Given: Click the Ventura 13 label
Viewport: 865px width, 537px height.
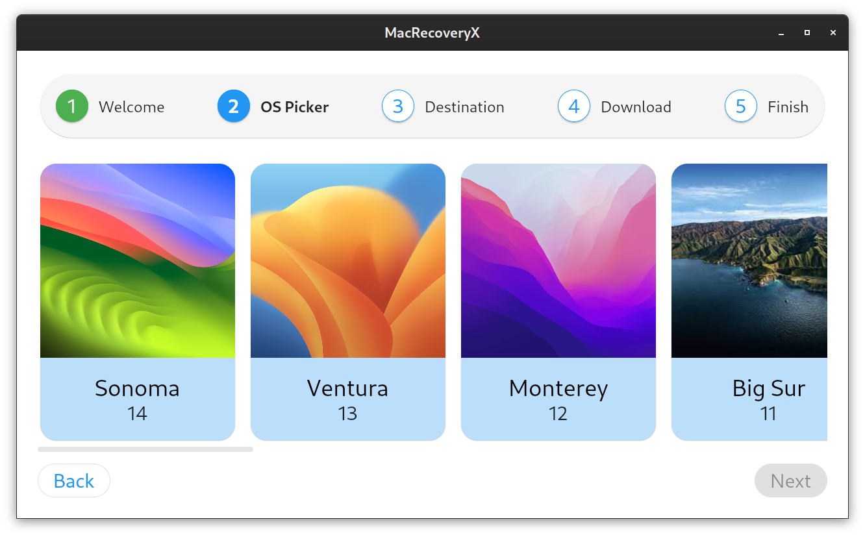Looking at the screenshot, I should point(348,399).
